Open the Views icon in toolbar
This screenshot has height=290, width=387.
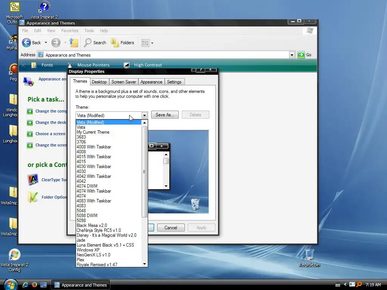[145, 43]
